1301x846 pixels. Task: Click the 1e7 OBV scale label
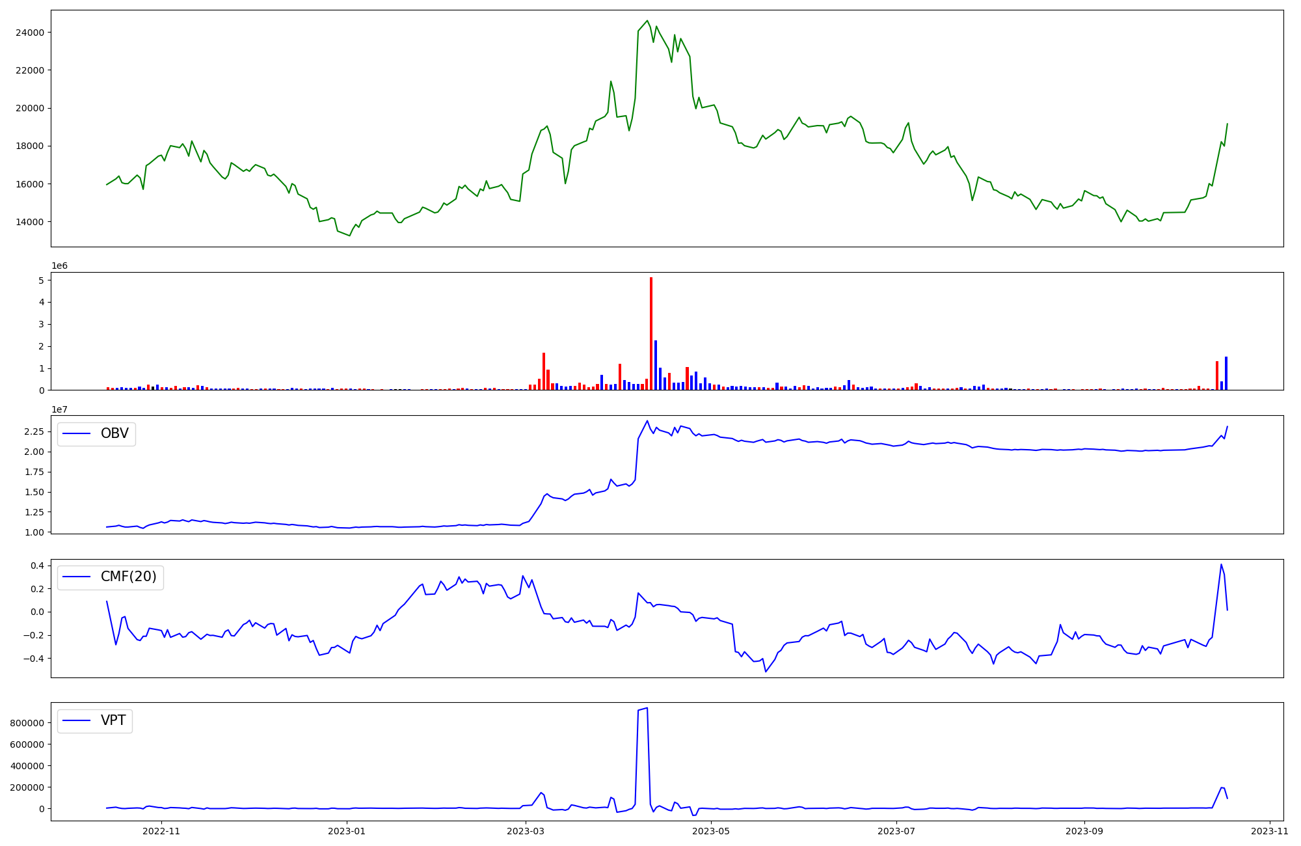[x=59, y=409]
